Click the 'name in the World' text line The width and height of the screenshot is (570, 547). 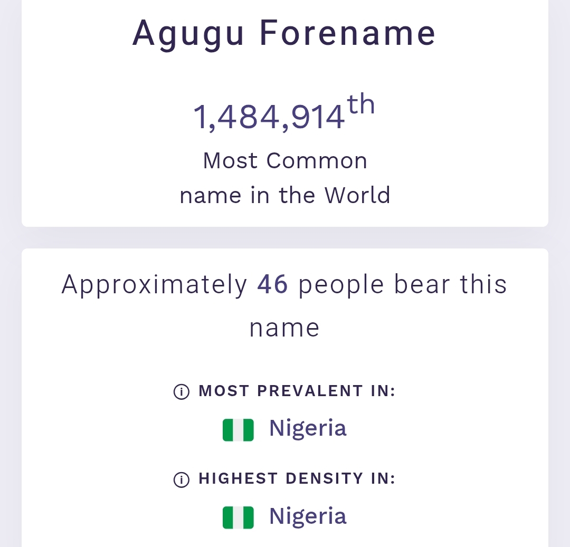[285, 196]
